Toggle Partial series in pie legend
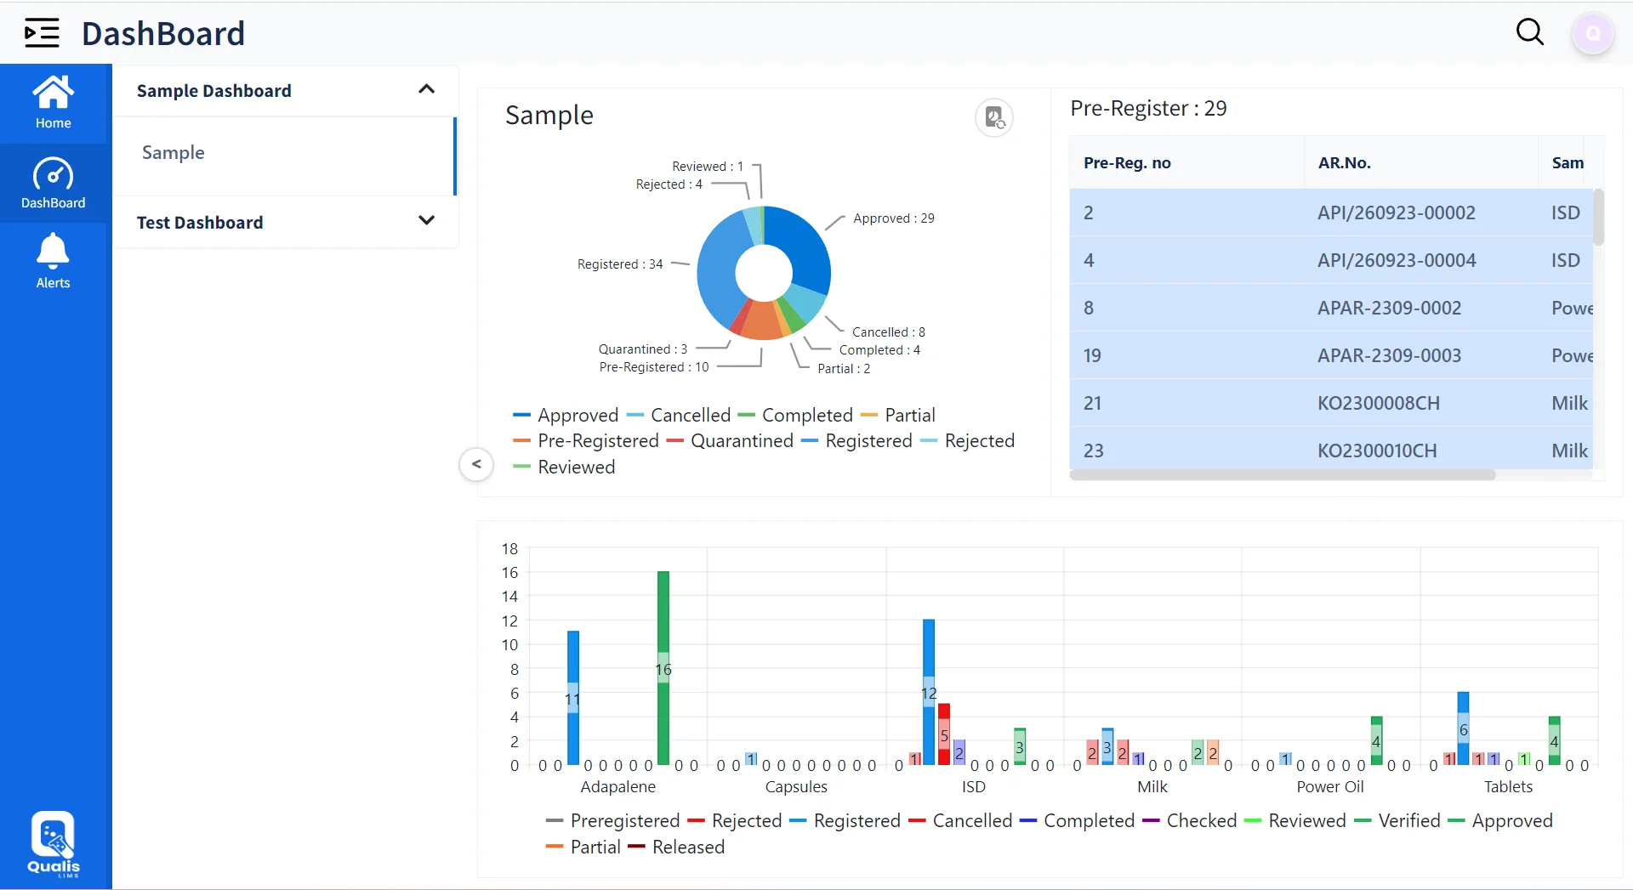Image resolution: width=1633 pixels, height=890 pixels. 899,415
